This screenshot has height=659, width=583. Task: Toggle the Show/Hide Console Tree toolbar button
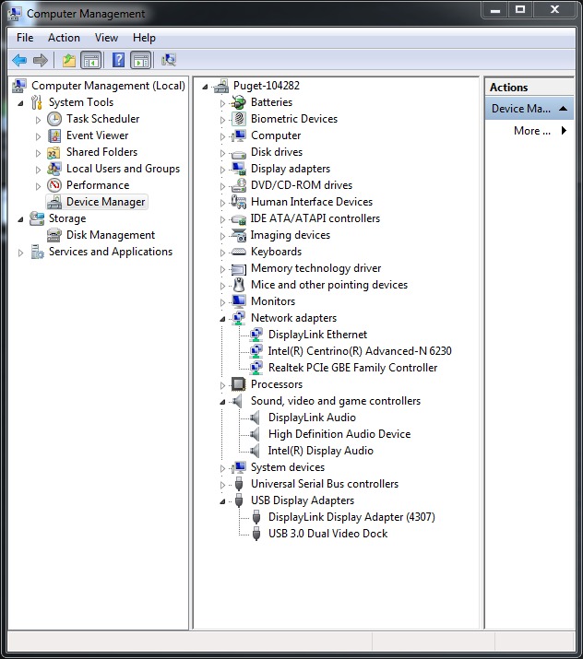(90, 60)
